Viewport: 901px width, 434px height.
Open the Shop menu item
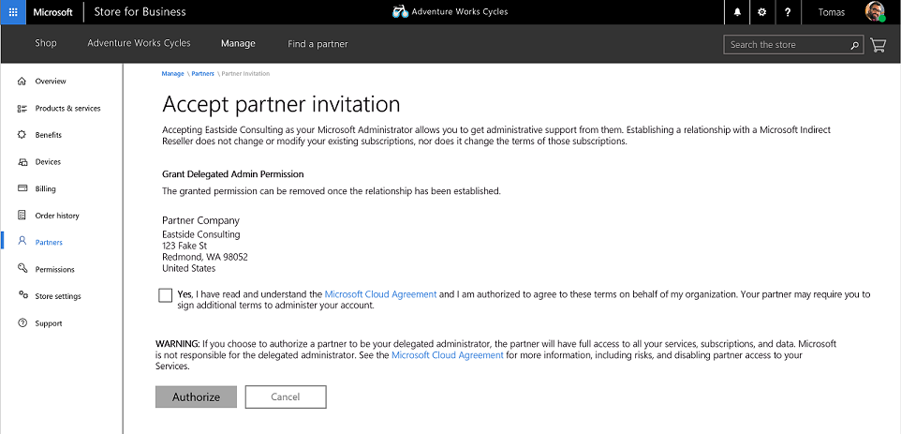46,43
